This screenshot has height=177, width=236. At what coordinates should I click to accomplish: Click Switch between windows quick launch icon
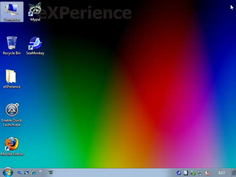(x=27, y=173)
